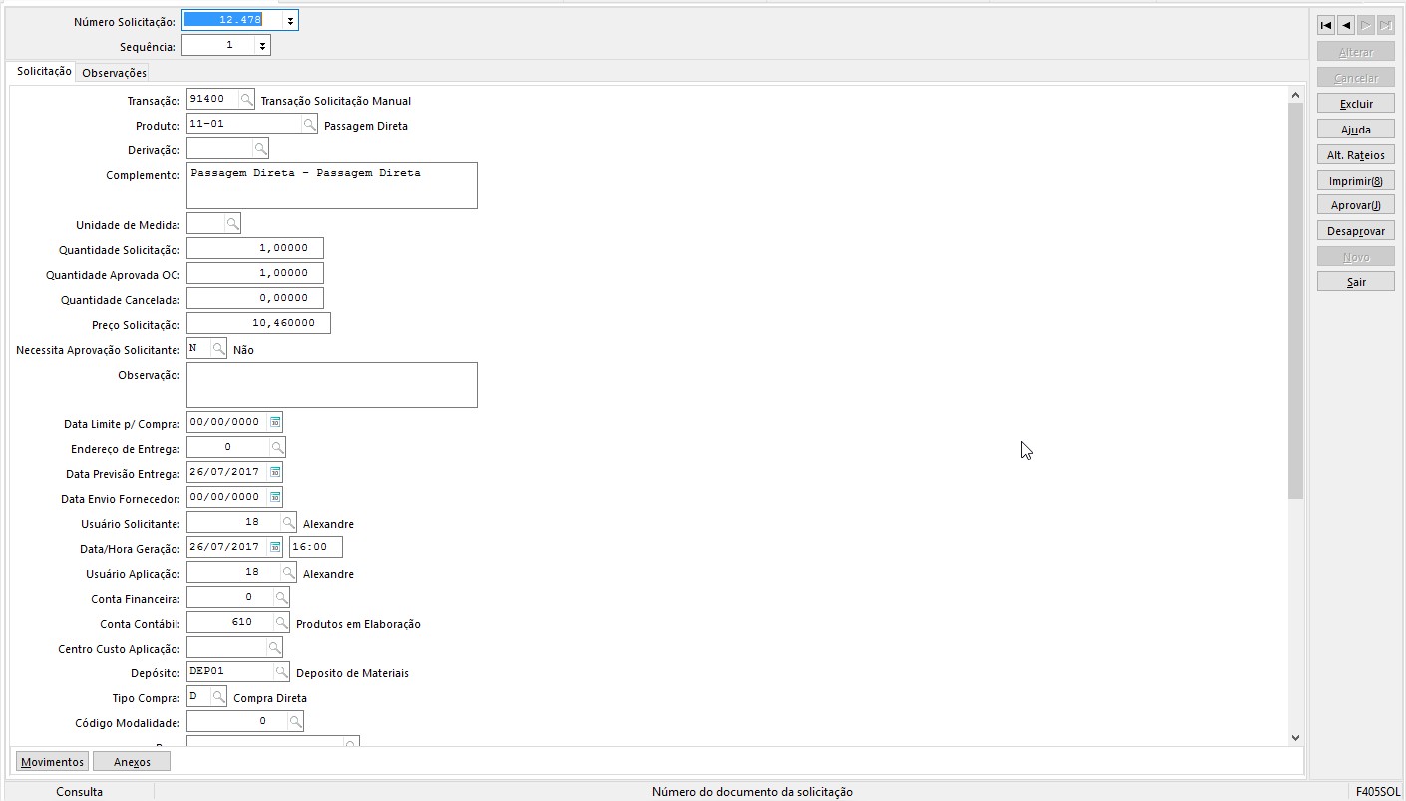Open calendar for Data Limite p/ Compra
Image resolution: width=1406 pixels, height=801 pixels.
276,422
